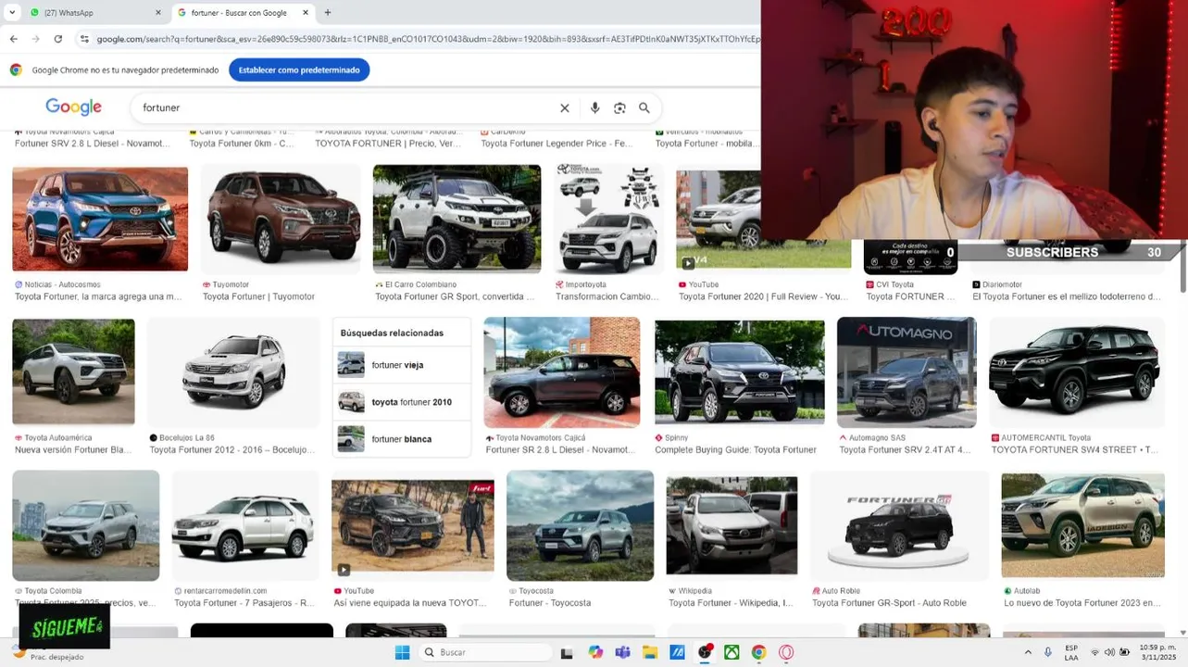Open Importoyota transformation image
The width and height of the screenshot is (1188, 667).
click(608, 220)
